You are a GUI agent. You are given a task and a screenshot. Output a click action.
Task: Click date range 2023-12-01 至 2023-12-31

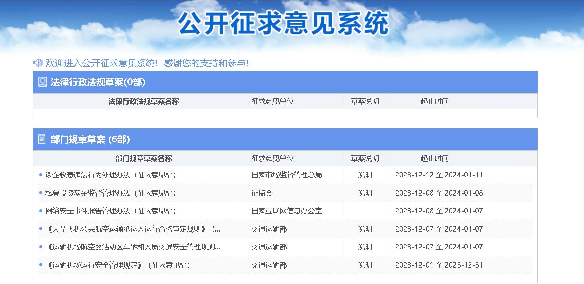click(x=439, y=265)
